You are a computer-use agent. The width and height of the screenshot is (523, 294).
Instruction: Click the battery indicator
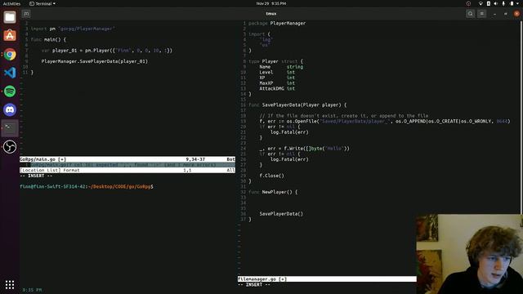tap(512, 3)
